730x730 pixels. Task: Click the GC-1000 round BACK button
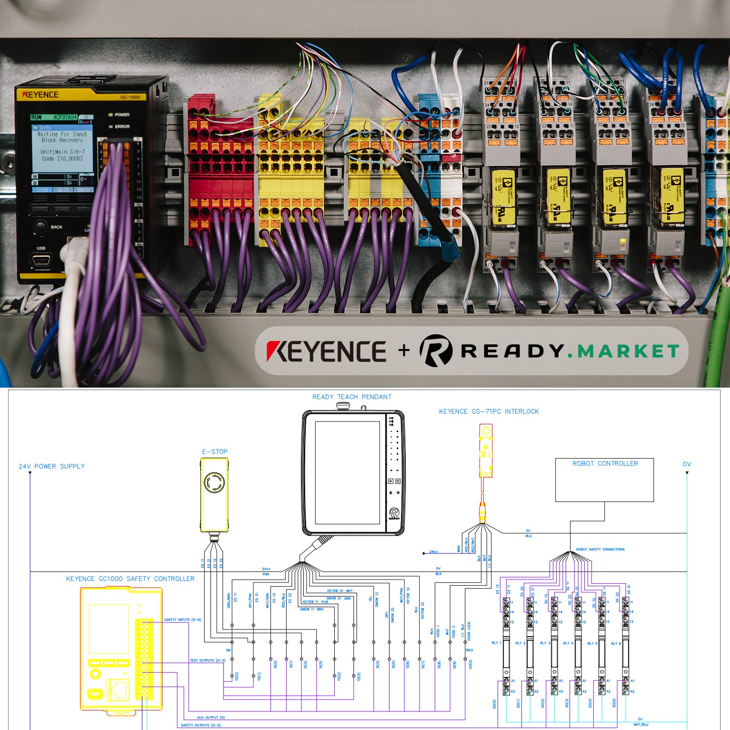point(40,227)
